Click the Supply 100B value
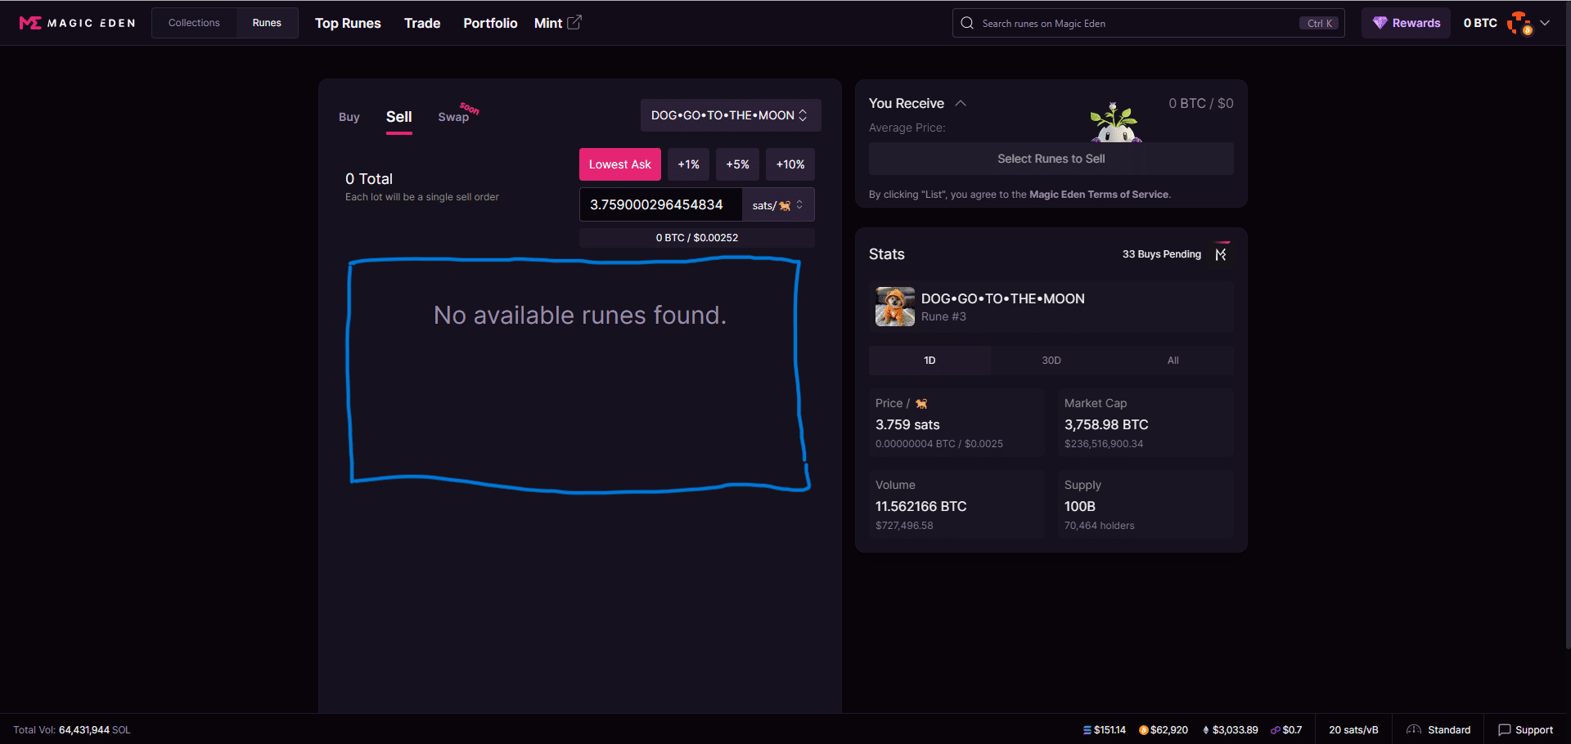Viewport: 1571px width, 744px height. 1080,507
